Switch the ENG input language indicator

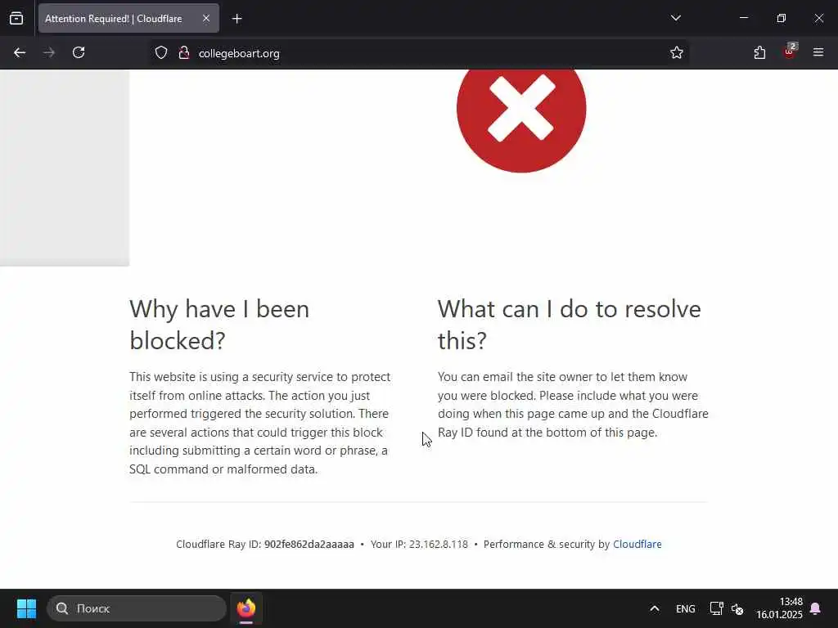(x=685, y=608)
